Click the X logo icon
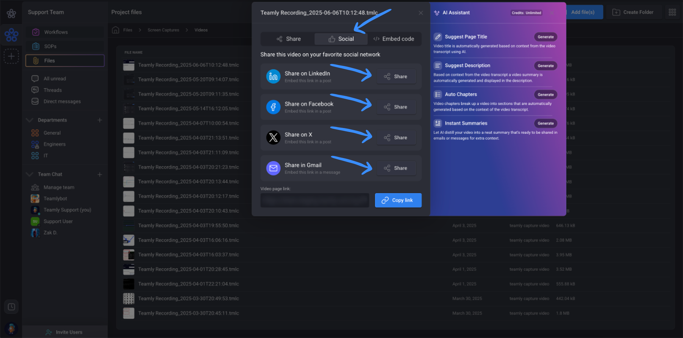The height and width of the screenshot is (338, 683). point(273,138)
